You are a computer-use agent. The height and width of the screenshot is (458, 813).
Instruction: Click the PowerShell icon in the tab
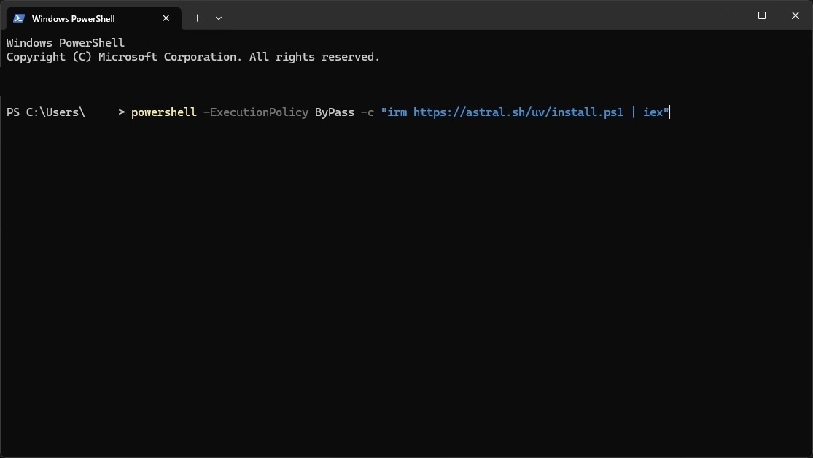pyautogui.click(x=19, y=18)
